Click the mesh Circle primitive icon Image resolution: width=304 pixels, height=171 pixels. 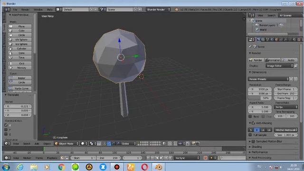tap(10, 35)
